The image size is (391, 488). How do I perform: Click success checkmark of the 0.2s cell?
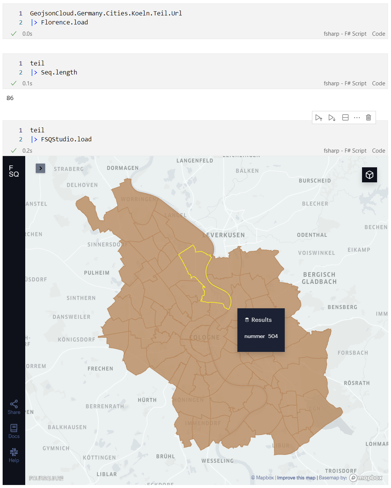coord(14,150)
